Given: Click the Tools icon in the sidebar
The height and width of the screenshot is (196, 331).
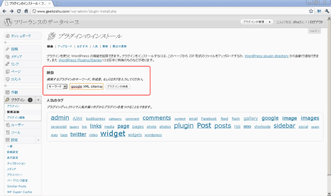Looking at the screenshot, I should [8, 132].
